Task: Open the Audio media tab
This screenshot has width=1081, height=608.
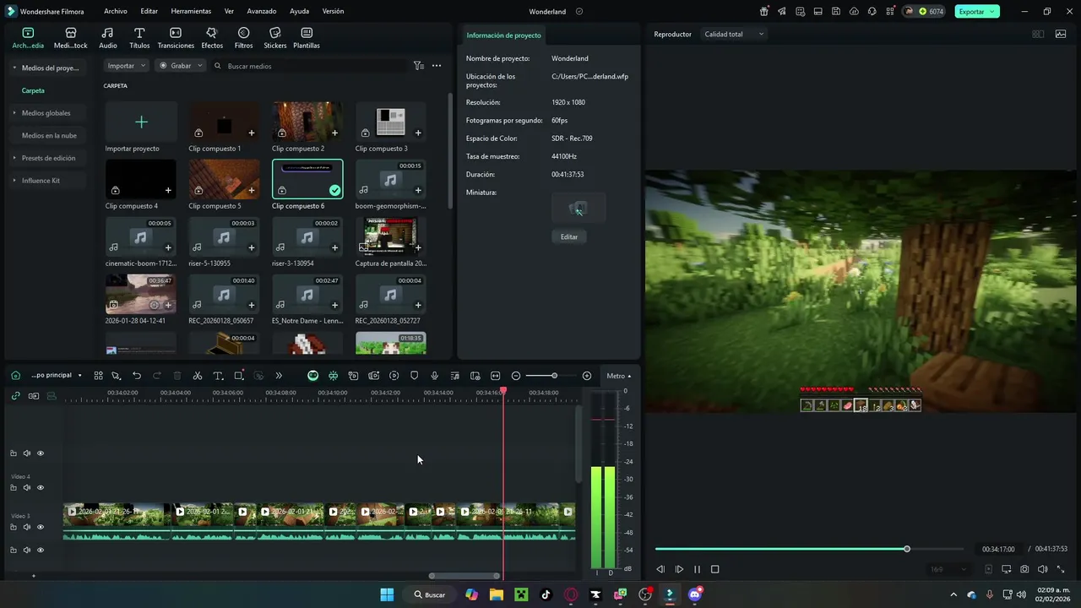Action: click(108, 38)
